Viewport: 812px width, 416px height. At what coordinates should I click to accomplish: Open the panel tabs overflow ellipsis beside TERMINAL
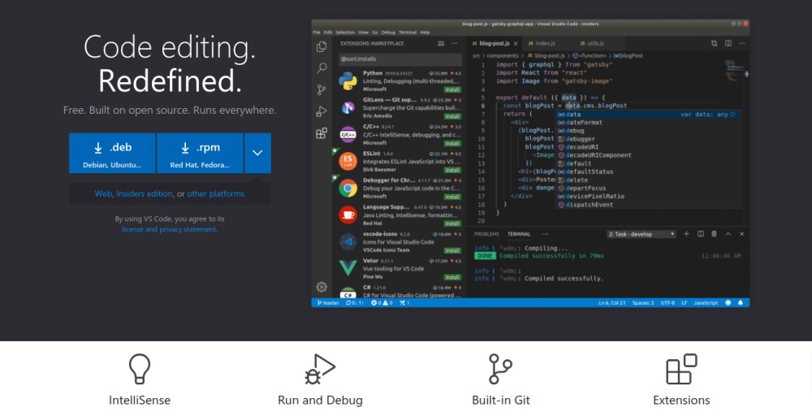click(x=545, y=234)
